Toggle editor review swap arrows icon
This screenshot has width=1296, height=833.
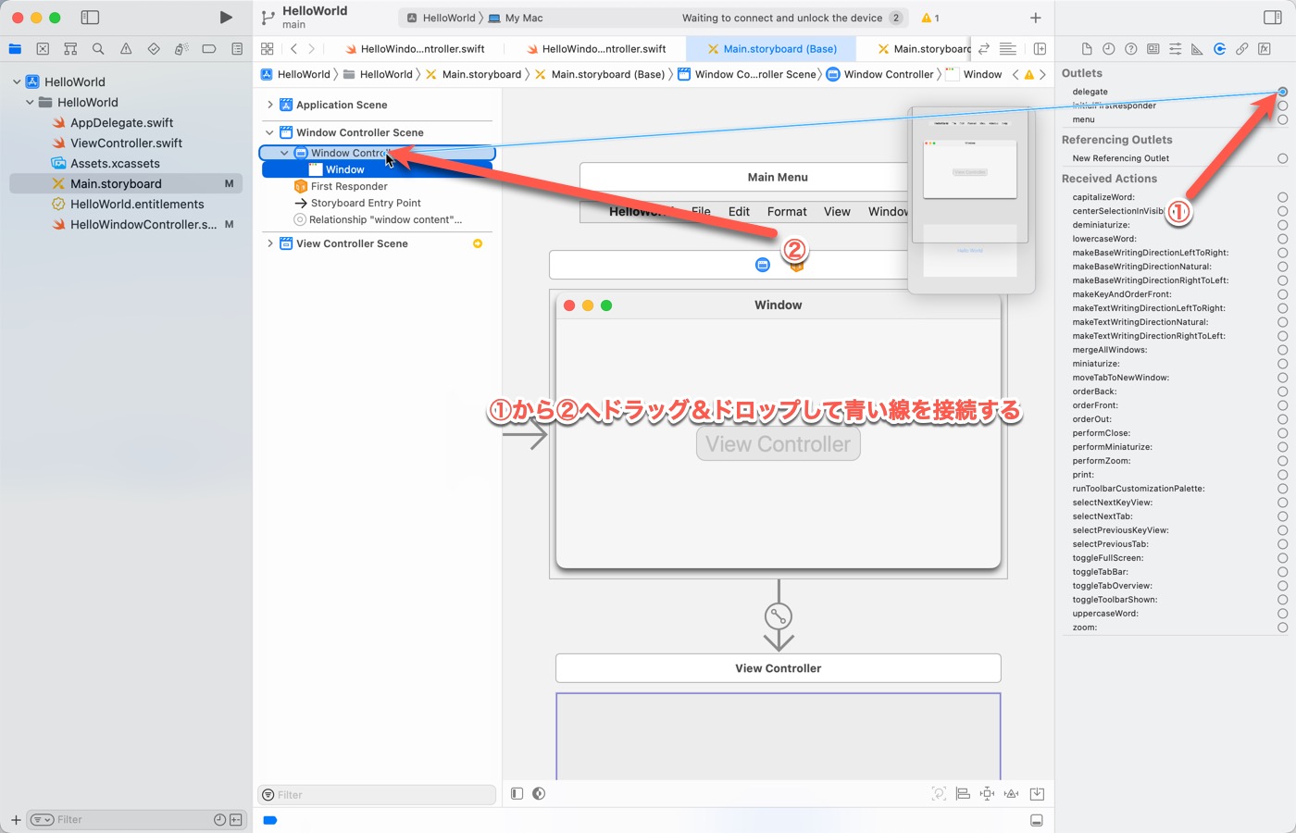984,49
